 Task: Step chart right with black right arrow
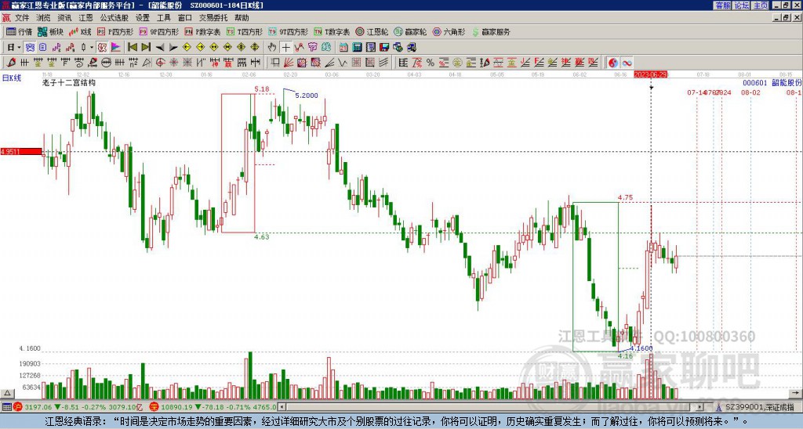(173, 47)
